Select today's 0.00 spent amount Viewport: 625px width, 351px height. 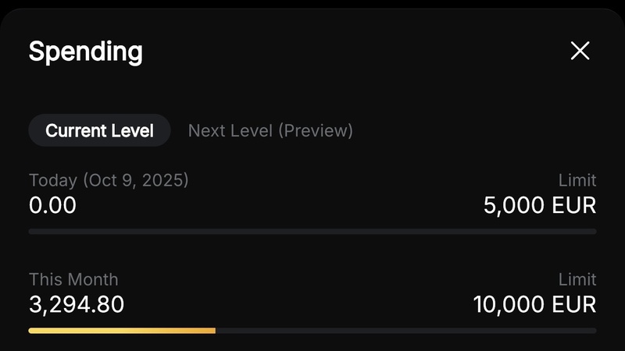tap(52, 205)
